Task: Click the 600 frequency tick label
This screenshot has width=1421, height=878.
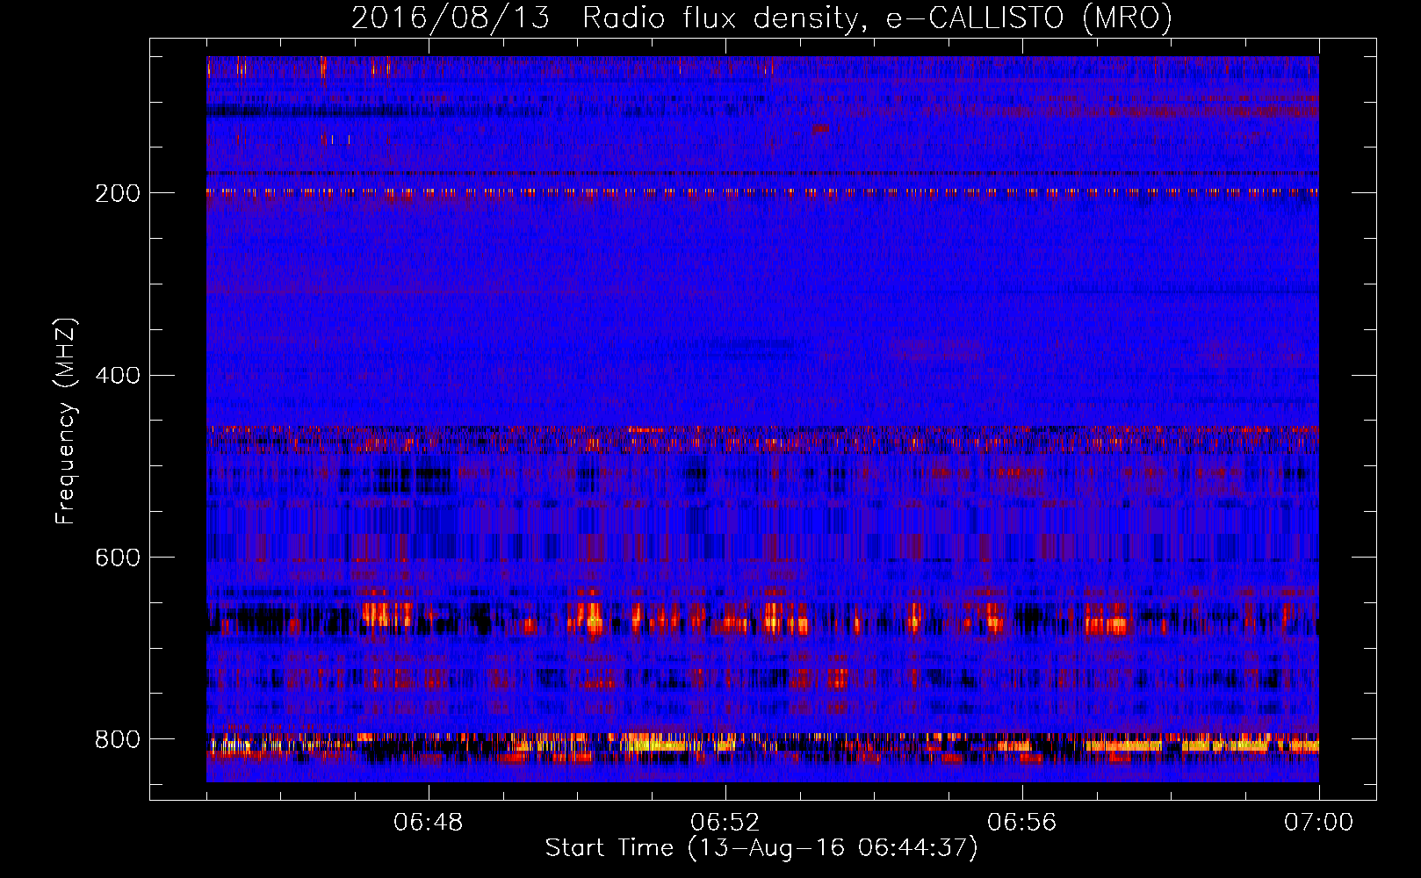Action: click(118, 558)
